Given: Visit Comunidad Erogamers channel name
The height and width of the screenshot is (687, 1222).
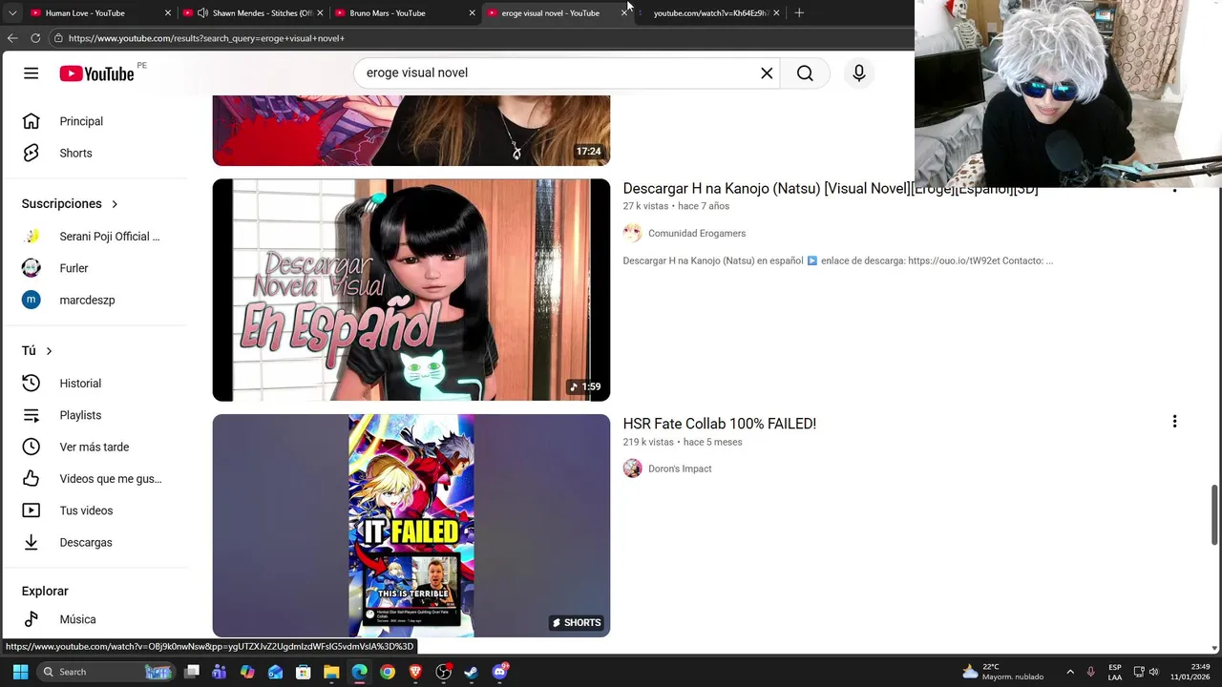Looking at the screenshot, I should [697, 233].
